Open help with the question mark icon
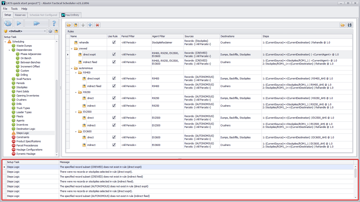 click(x=54, y=23)
